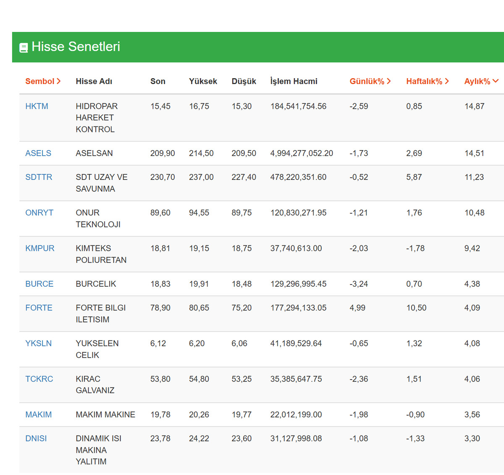Open the MAKIM stock link
The width and height of the screenshot is (504, 475).
click(39, 415)
